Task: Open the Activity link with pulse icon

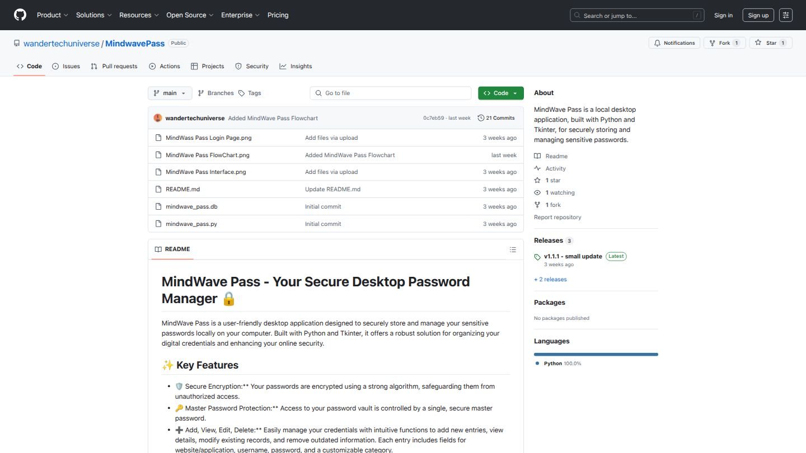Action: click(555, 168)
